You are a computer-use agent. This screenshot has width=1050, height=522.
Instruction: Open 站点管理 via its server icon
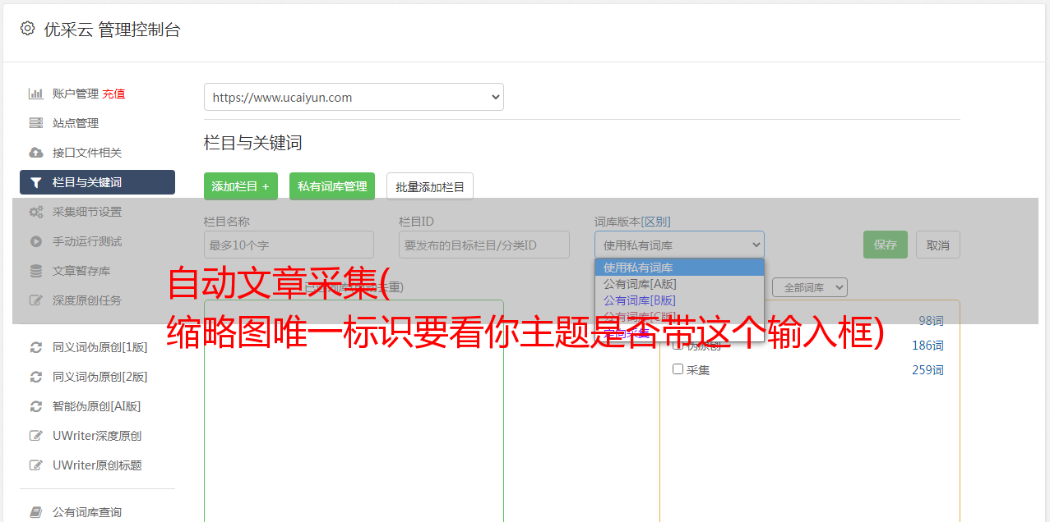click(x=36, y=123)
